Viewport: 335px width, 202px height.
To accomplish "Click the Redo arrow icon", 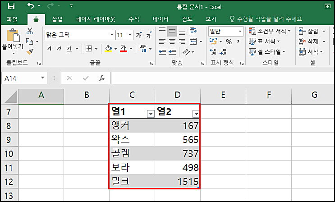I will click(50, 6).
